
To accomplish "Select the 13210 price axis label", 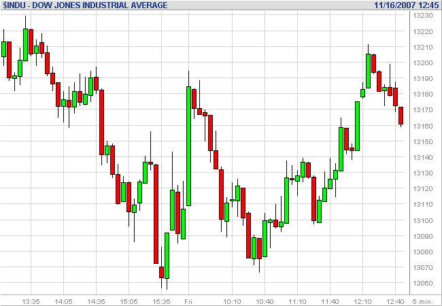I will click(x=422, y=47).
